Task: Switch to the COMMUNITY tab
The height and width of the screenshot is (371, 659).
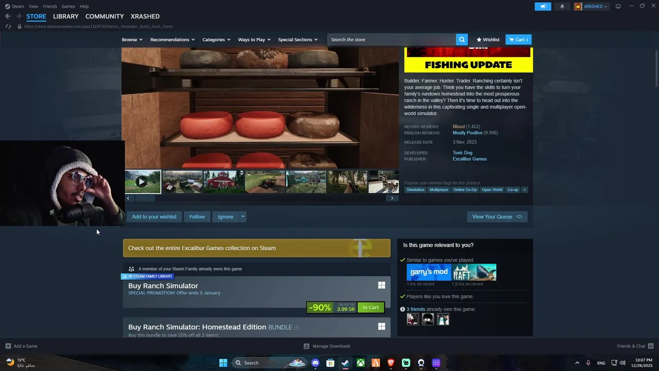Action: coord(105,16)
